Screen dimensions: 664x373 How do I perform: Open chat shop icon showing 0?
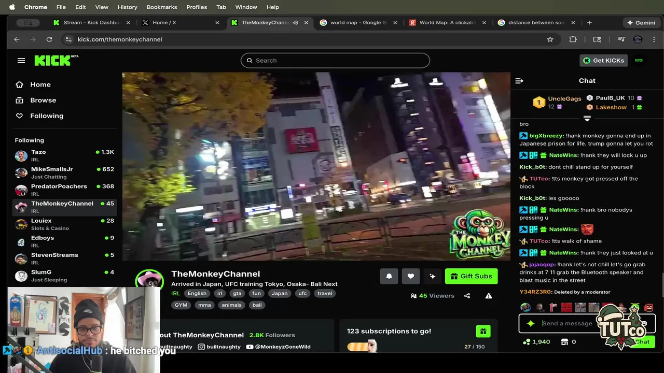point(564,342)
